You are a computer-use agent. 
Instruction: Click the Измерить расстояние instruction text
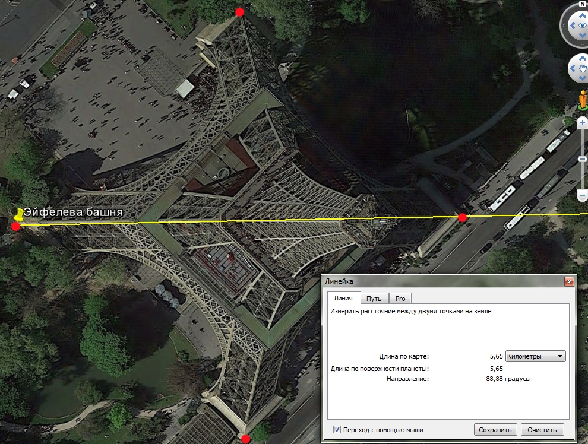point(410,312)
